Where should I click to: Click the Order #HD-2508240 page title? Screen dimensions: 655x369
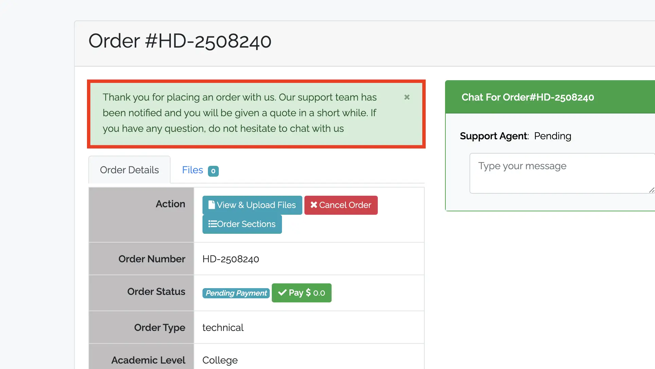click(180, 41)
